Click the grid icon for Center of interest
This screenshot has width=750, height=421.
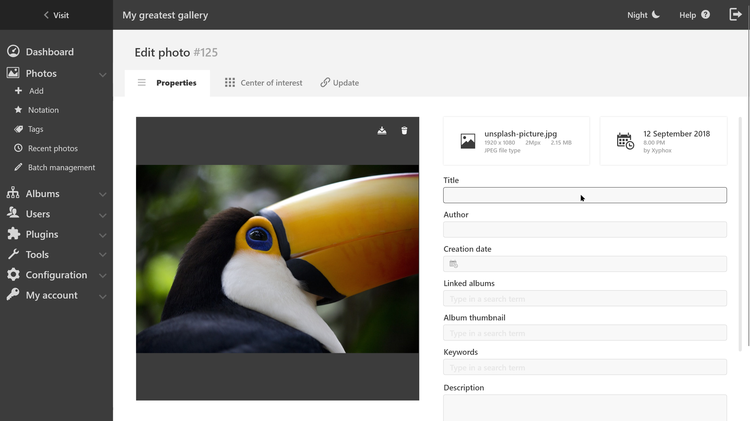(230, 82)
